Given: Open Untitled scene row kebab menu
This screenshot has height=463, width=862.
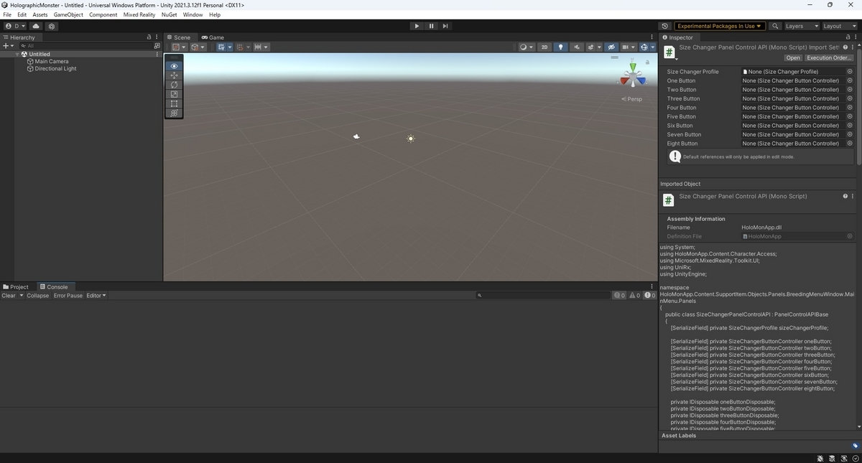Looking at the screenshot, I should 157,54.
